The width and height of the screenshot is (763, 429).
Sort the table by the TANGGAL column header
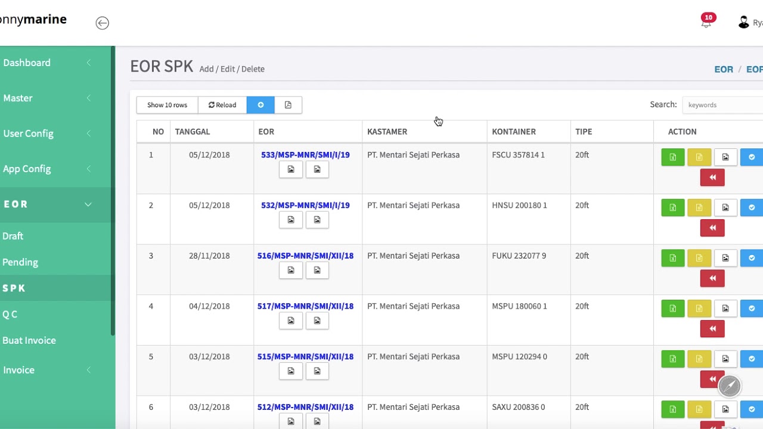coord(193,132)
